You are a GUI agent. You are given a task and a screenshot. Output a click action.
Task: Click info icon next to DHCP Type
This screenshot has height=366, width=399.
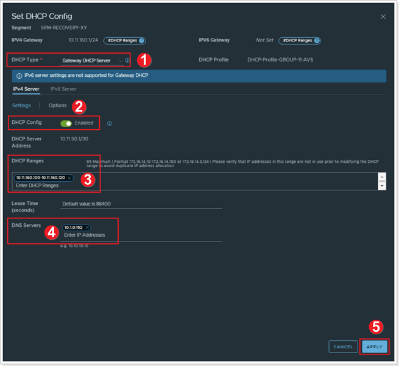click(x=127, y=60)
